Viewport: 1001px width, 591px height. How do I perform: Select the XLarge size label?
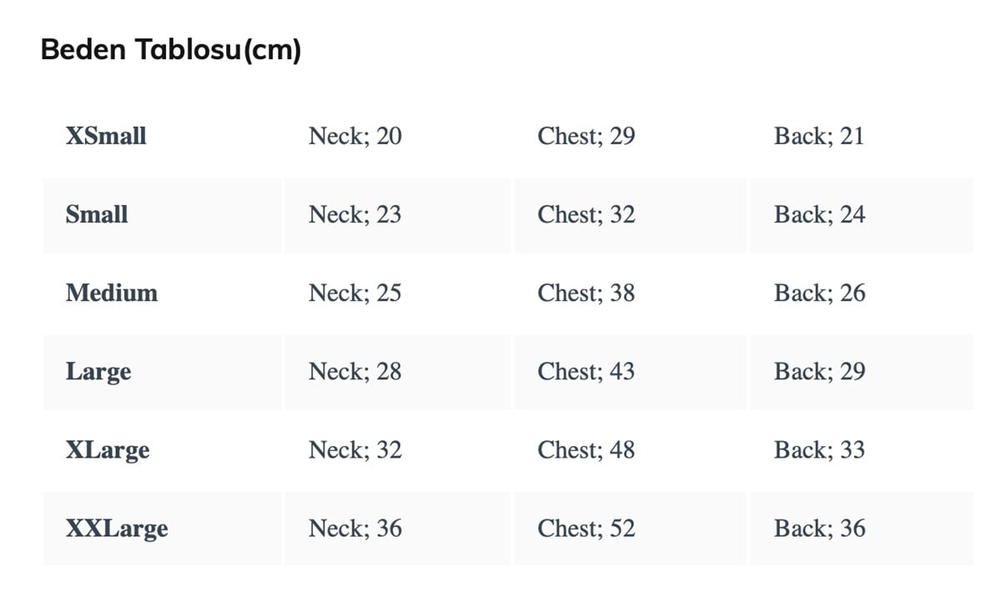(x=108, y=450)
